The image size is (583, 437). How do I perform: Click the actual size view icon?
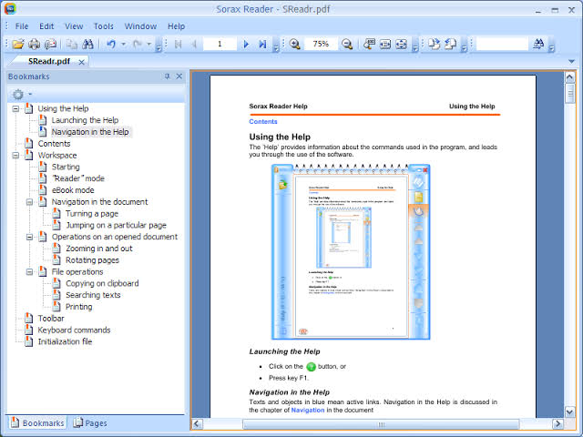coord(369,45)
